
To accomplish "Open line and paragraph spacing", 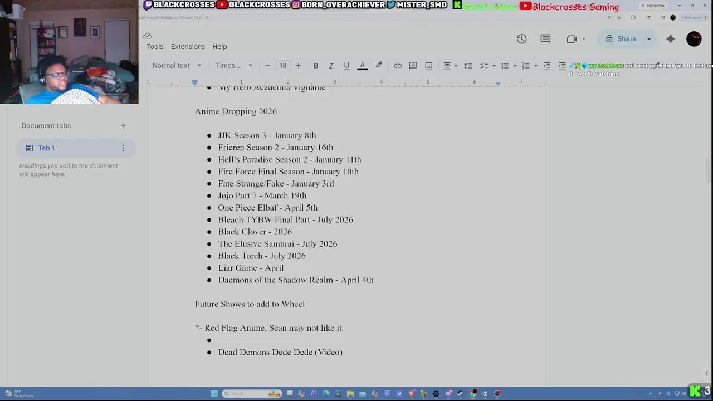I will pyautogui.click(x=468, y=66).
